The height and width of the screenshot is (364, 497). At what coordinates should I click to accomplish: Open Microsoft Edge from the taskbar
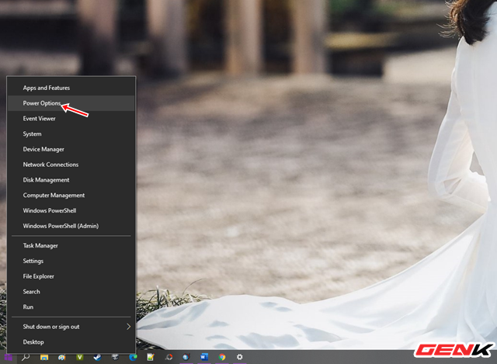133,358
